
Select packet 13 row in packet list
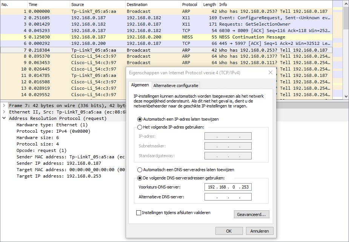(63, 88)
